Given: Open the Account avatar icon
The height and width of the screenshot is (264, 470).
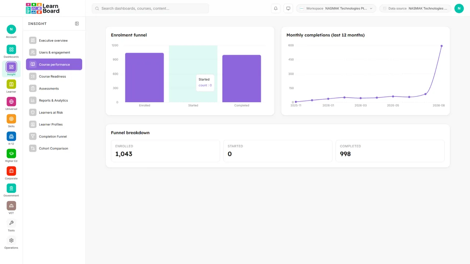Looking at the screenshot, I should pos(11,29).
